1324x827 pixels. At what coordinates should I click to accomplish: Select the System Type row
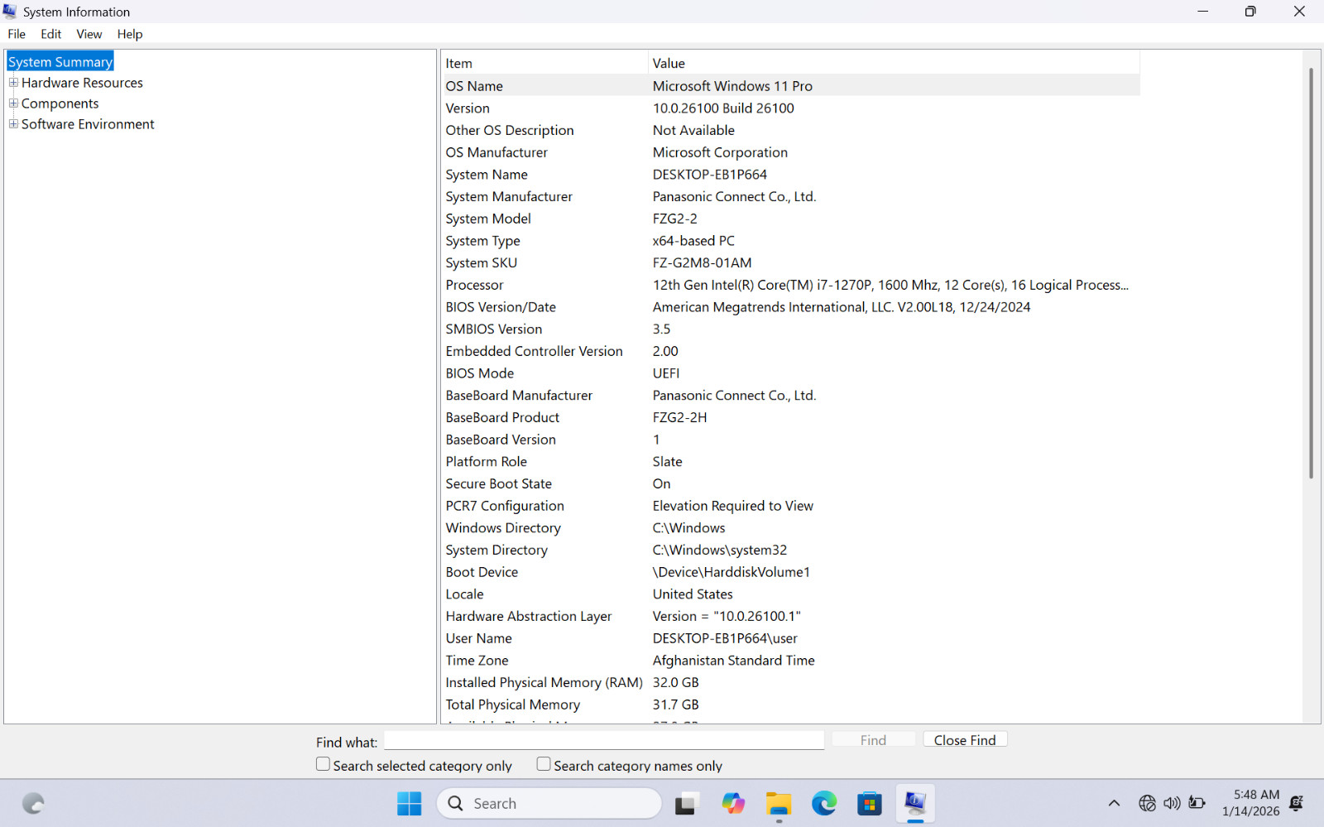[x=791, y=241]
